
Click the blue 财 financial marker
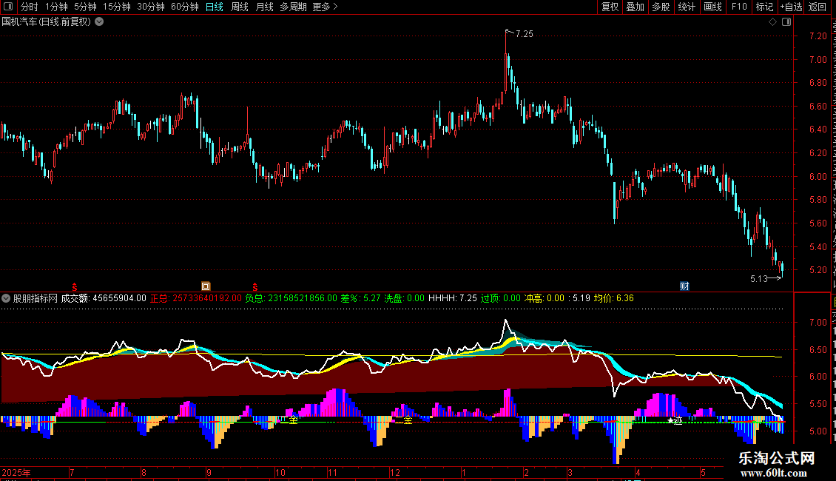click(684, 286)
